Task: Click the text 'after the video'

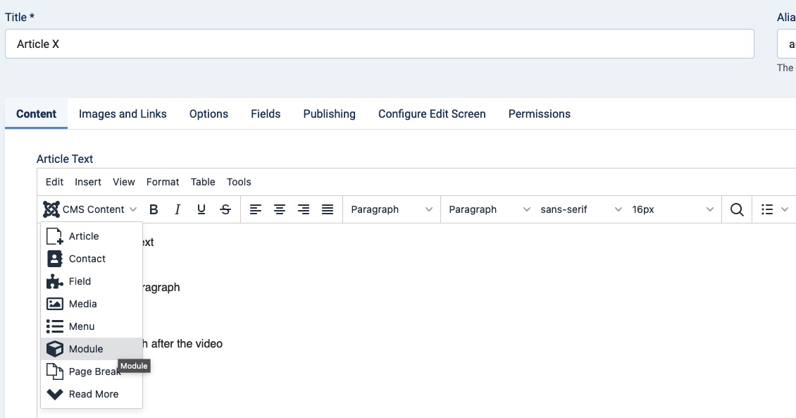Action: click(187, 344)
